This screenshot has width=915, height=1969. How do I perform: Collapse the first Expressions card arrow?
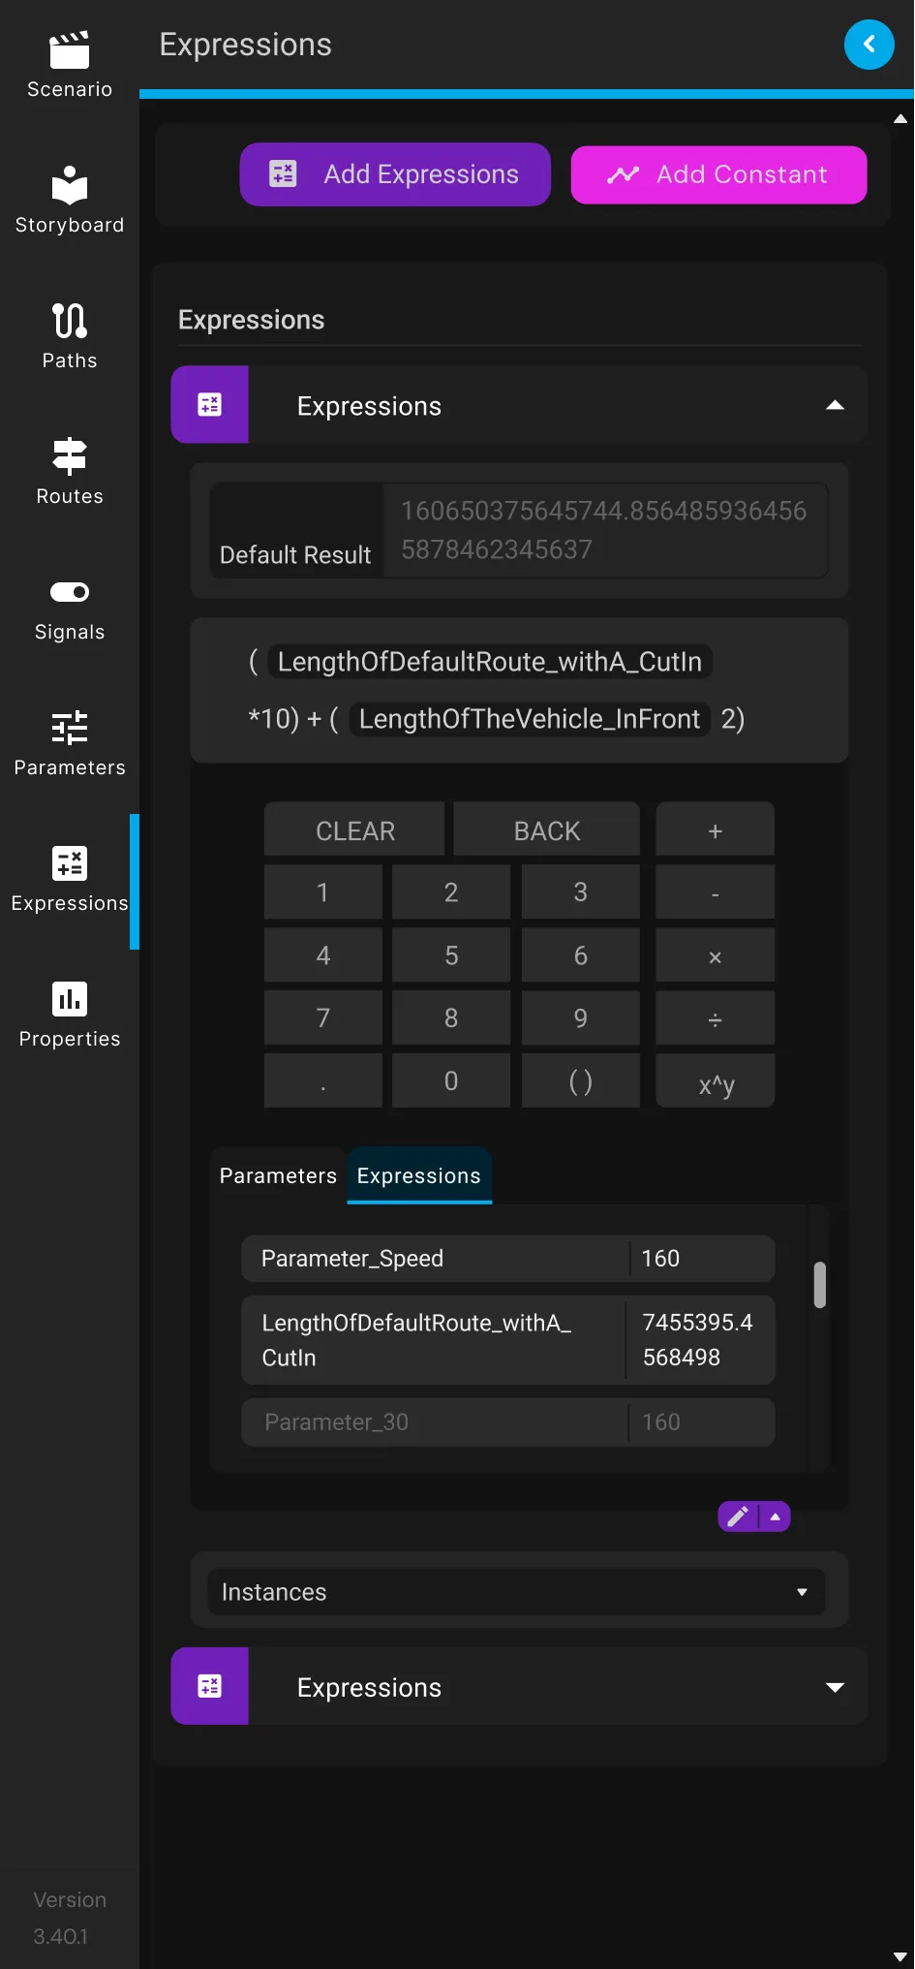[835, 405]
